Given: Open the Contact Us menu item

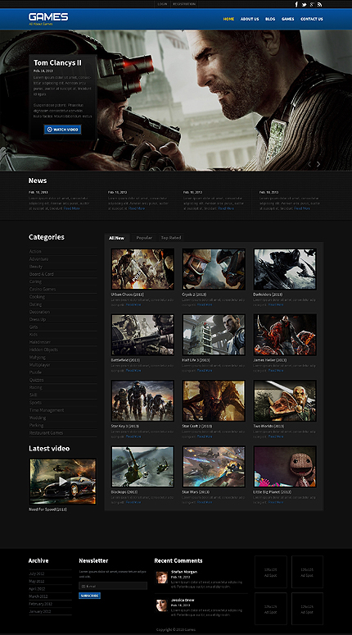Looking at the screenshot, I should click(312, 19).
